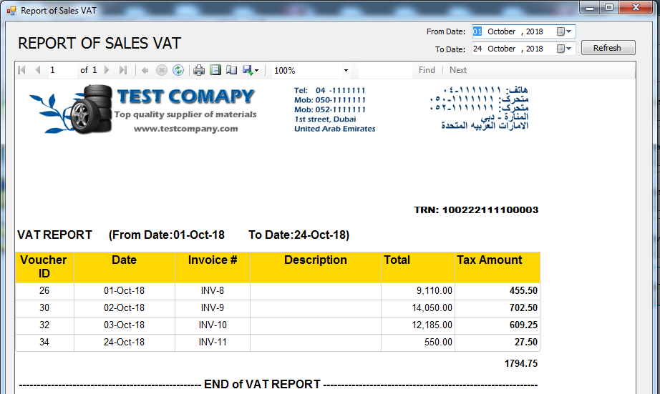The image size is (660, 394).
Task: Click the TEST COMAPY company logo
Action: pyautogui.click(x=143, y=109)
